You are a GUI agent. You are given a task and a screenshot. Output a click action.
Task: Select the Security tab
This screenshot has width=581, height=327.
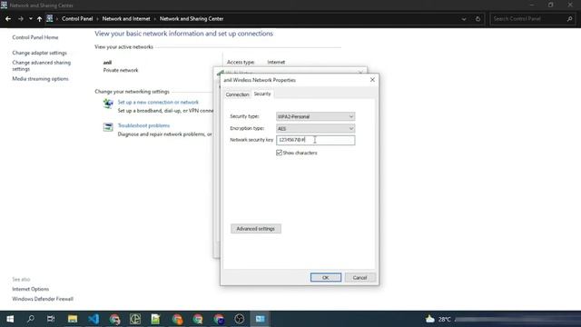tap(262, 94)
